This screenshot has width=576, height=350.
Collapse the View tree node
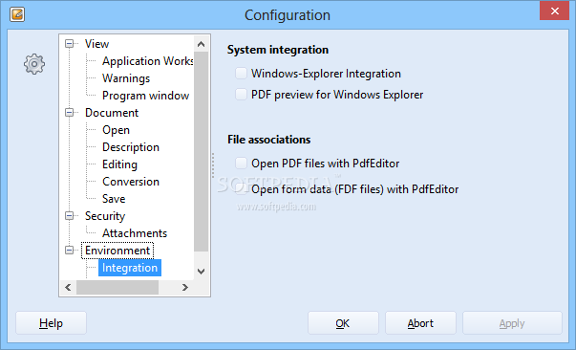[x=69, y=44]
